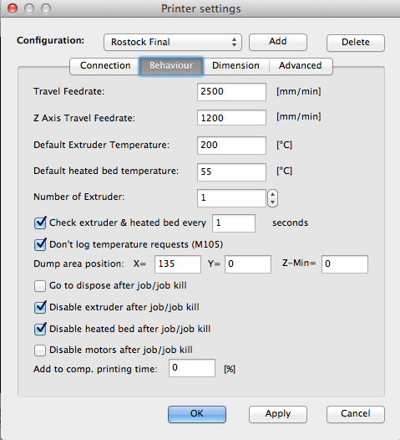Click the Apply button
The width and height of the screenshot is (400, 440).
278,414
